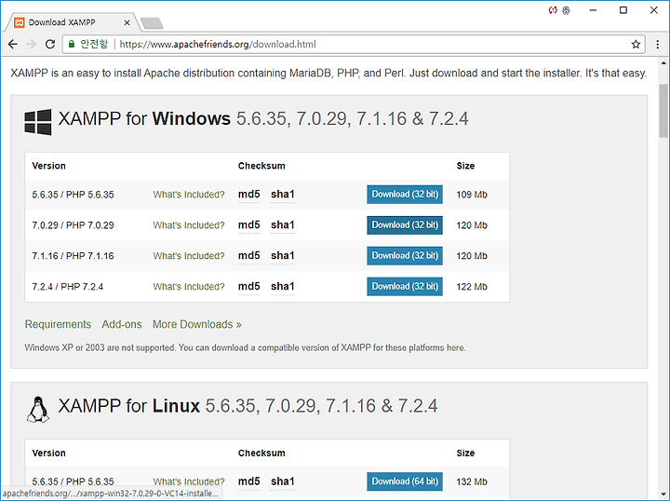This screenshot has width=670, height=501.
Task: Show md5 checksum for Linux 5.6.35
Action: pyautogui.click(x=248, y=481)
